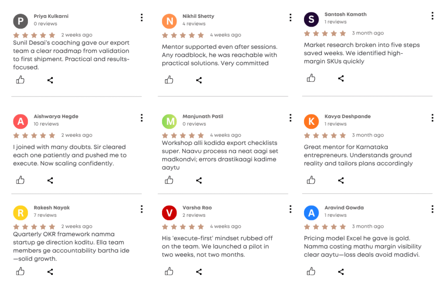Viewport: 446px width, 298px height.
Task: Share Santosh Kamath's review
Action: pos(341,78)
